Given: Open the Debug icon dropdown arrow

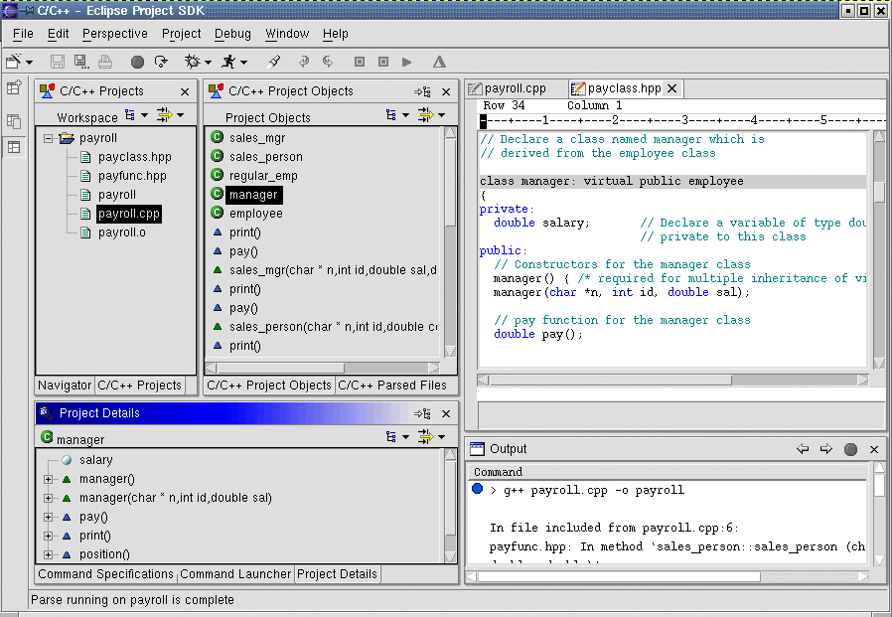Looking at the screenshot, I should click(x=209, y=62).
